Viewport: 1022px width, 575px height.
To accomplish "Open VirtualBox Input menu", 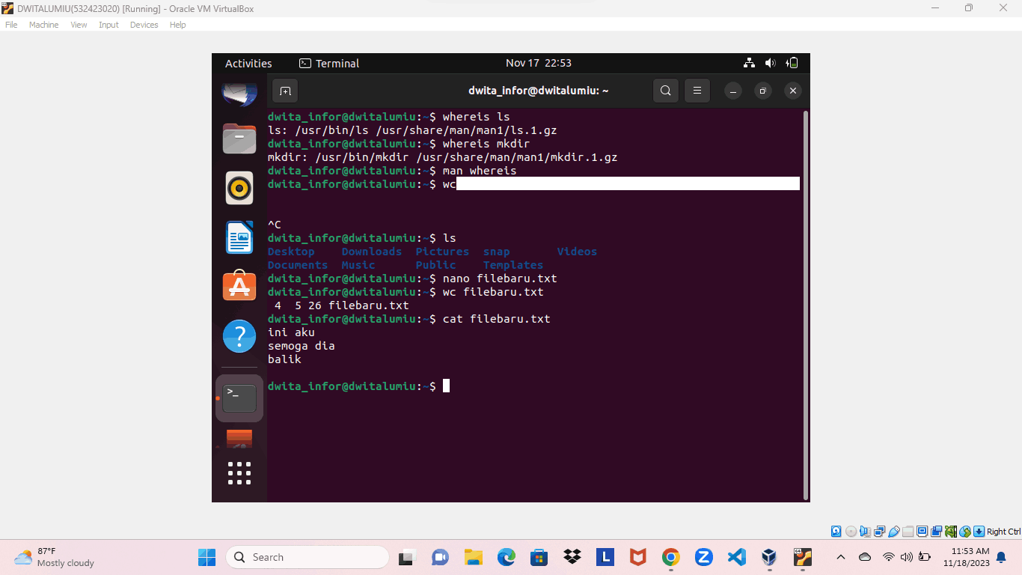I will click(x=108, y=25).
